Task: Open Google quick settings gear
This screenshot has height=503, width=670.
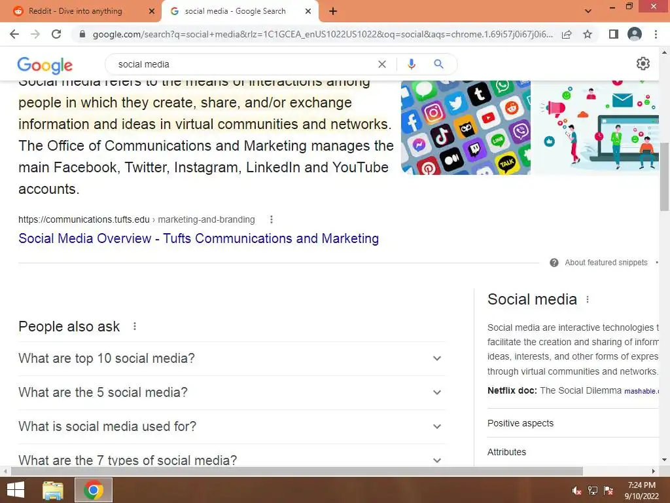Action: click(643, 64)
